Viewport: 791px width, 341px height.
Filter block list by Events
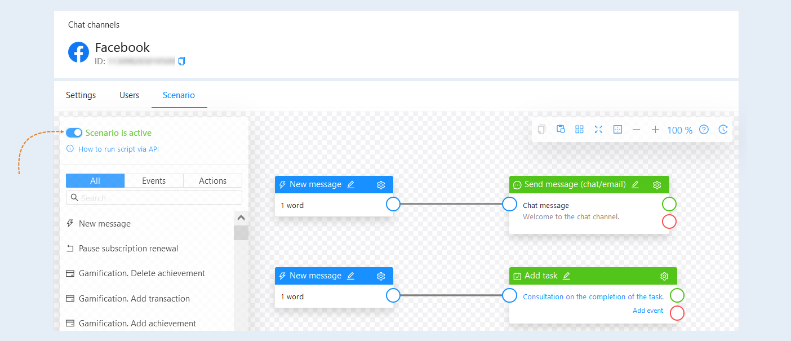pos(154,181)
